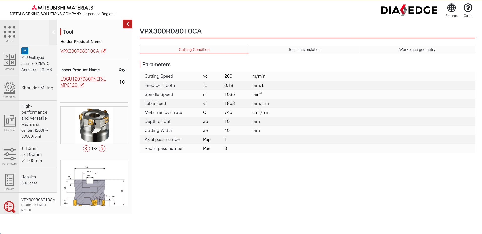
Task: Switch to the Tool life simulation tab
Action: 304,50
